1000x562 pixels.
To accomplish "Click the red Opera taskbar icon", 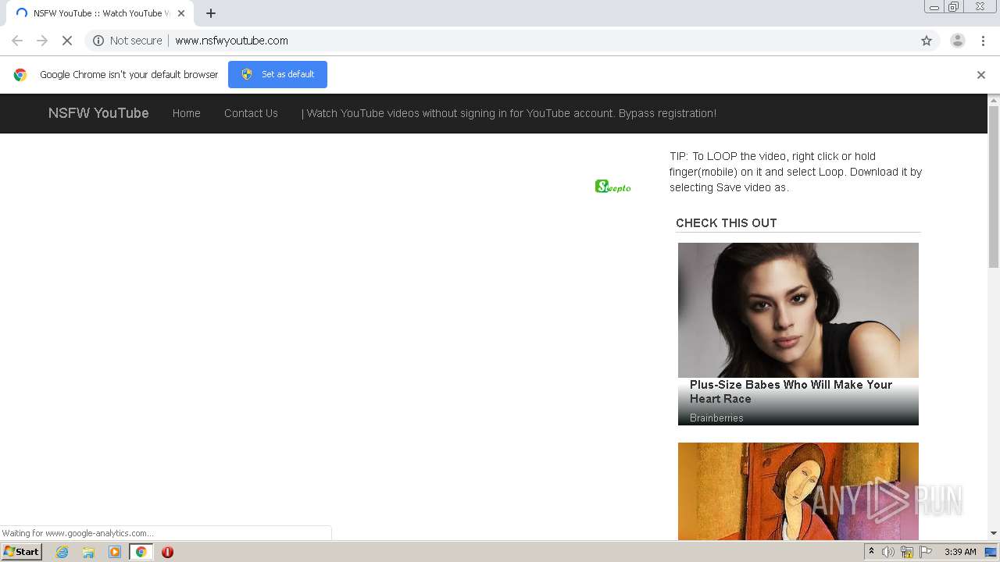I will (x=167, y=552).
